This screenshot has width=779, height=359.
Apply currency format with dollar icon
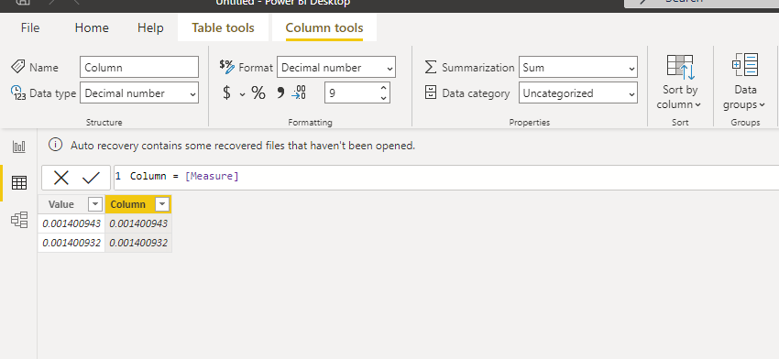(226, 92)
